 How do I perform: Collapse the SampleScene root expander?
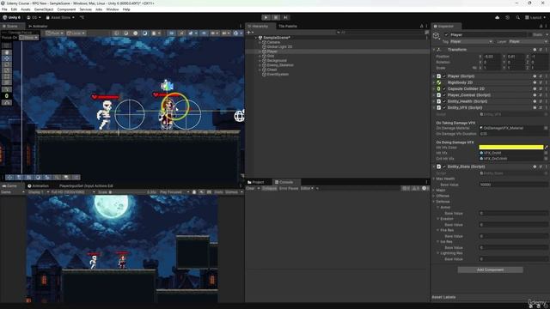click(256, 38)
